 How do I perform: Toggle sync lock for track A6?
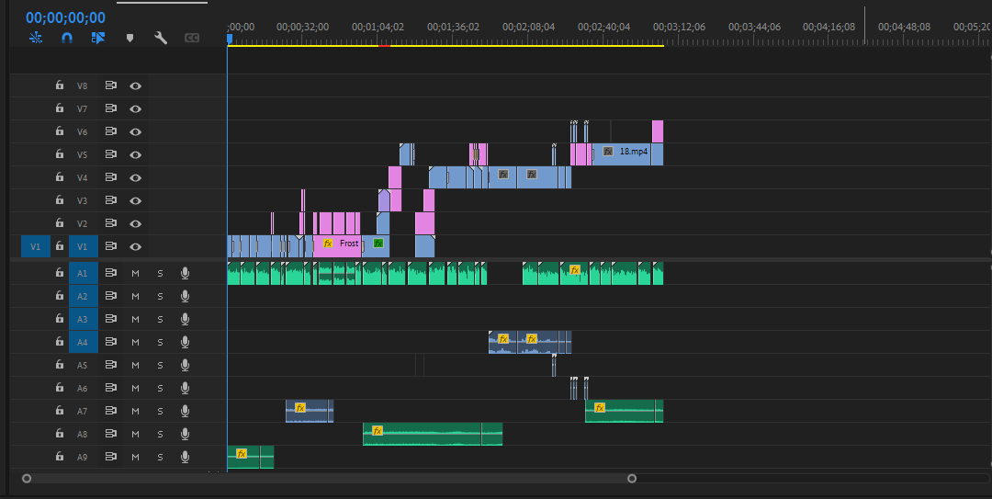[x=111, y=388]
